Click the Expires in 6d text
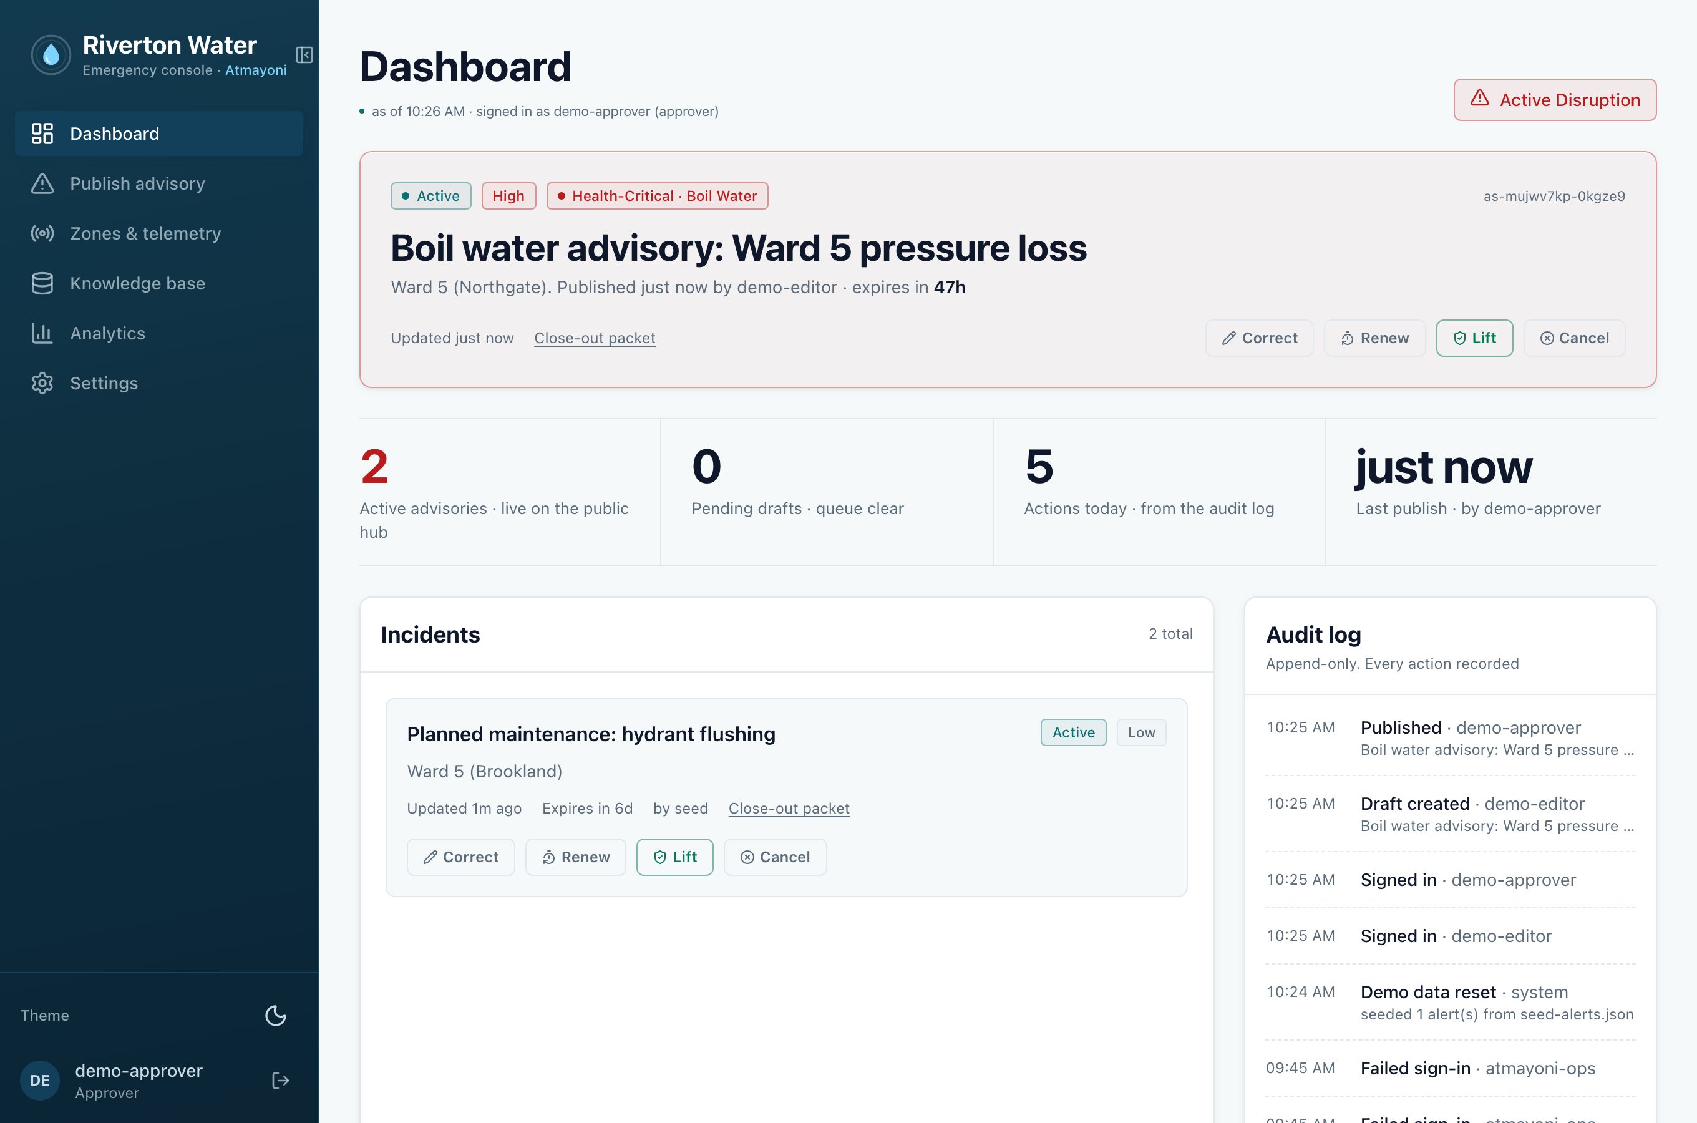This screenshot has width=1697, height=1123. pyautogui.click(x=587, y=809)
